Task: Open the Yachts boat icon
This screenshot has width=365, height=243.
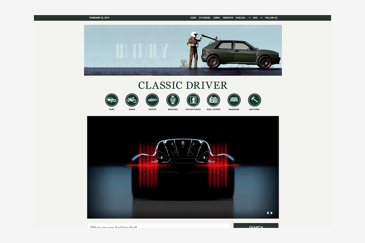Action: (x=152, y=100)
